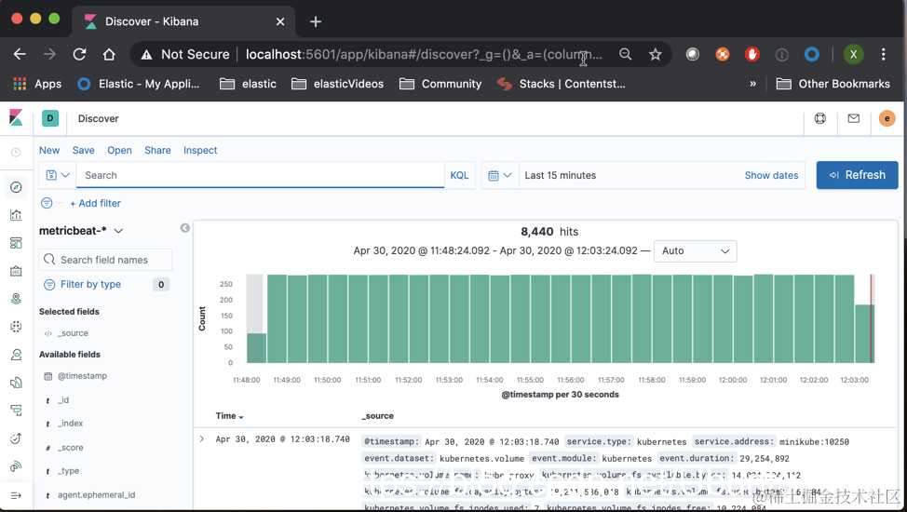Click the + Add filter link
Image resolution: width=907 pixels, height=512 pixels.
(x=95, y=203)
